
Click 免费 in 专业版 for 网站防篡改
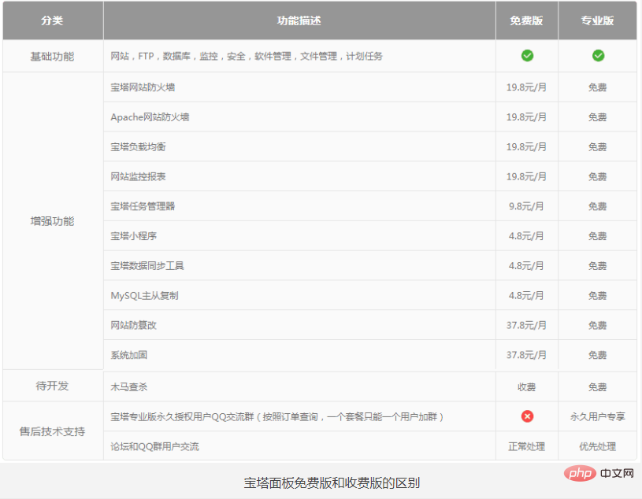597,325
